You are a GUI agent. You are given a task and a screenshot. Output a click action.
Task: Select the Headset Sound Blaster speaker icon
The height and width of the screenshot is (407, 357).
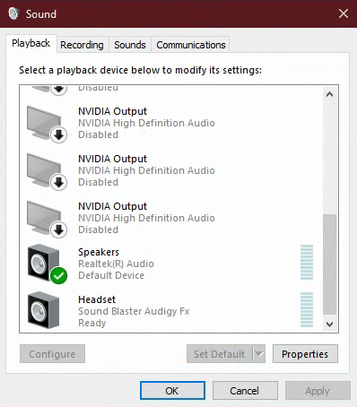pyautogui.click(x=44, y=310)
